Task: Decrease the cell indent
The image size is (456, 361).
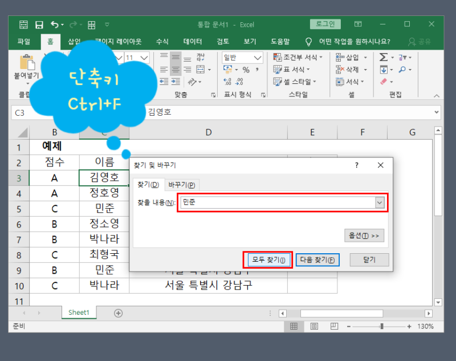Action: point(164,82)
